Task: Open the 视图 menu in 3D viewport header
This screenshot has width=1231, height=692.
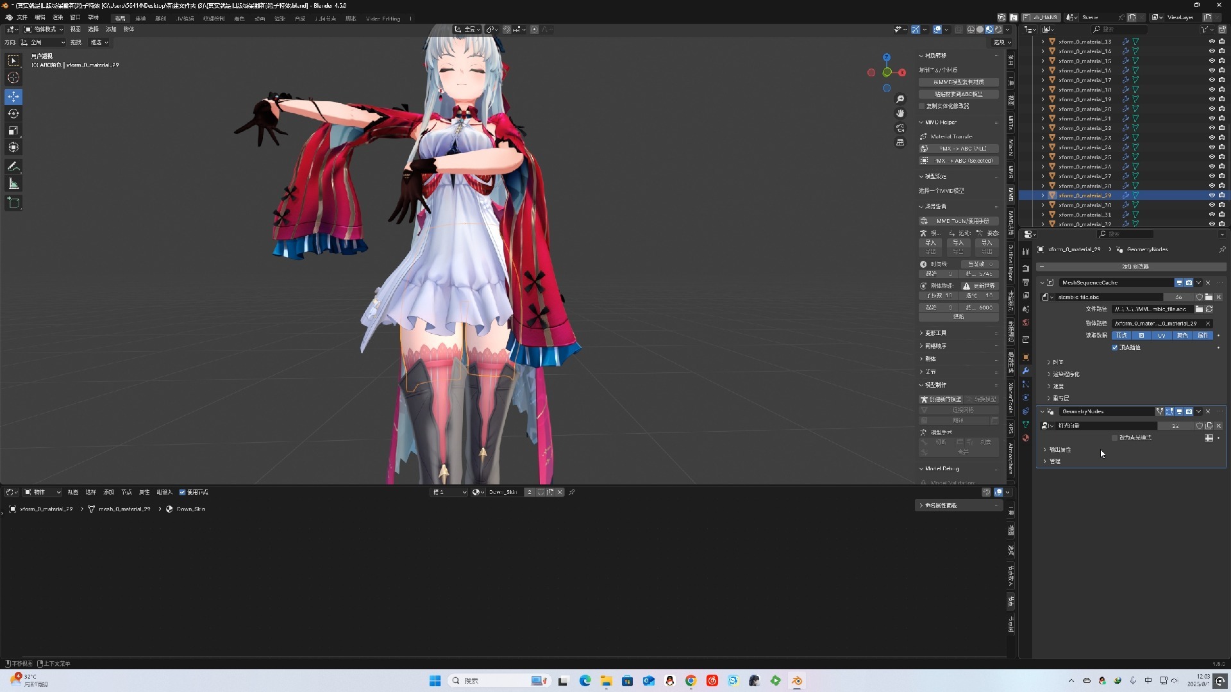Action: pyautogui.click(x=75, y=29)
